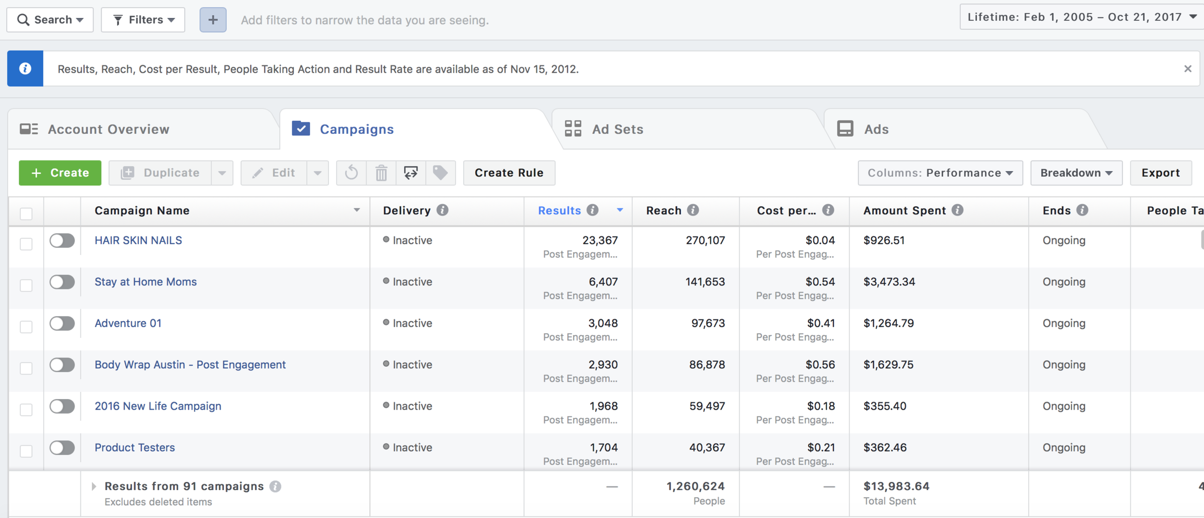The width and height of the screenshot is (1204, 518).
Task: Toggle on Stay at Home Moms campaign
Action: point(62,282)
